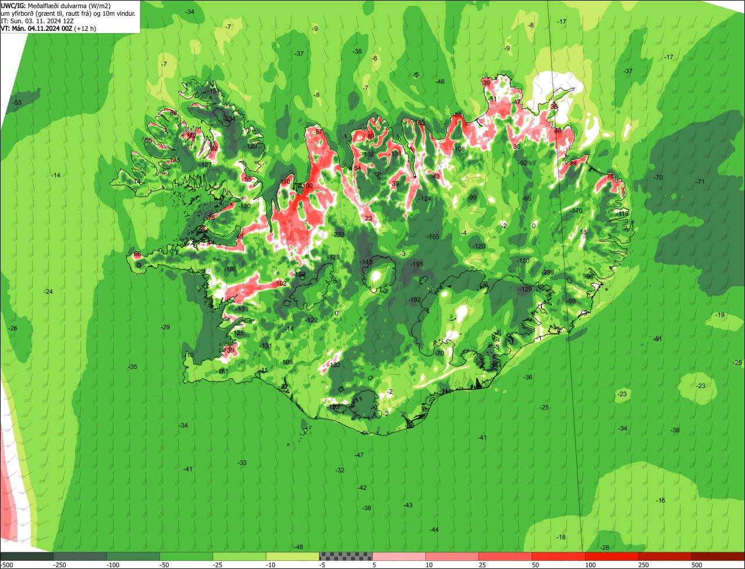This screenshot has height=569, width=745.
Task: Click the offshore value '-29'
Action: coord(165,328)
